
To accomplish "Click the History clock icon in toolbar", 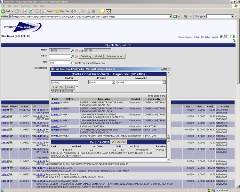I will 74,11.
